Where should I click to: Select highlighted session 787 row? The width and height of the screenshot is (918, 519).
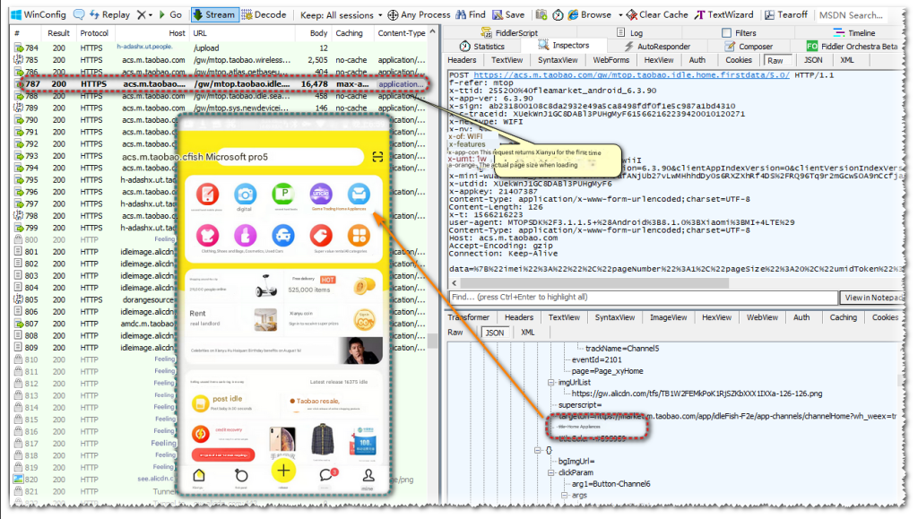(x=221, y=83)
